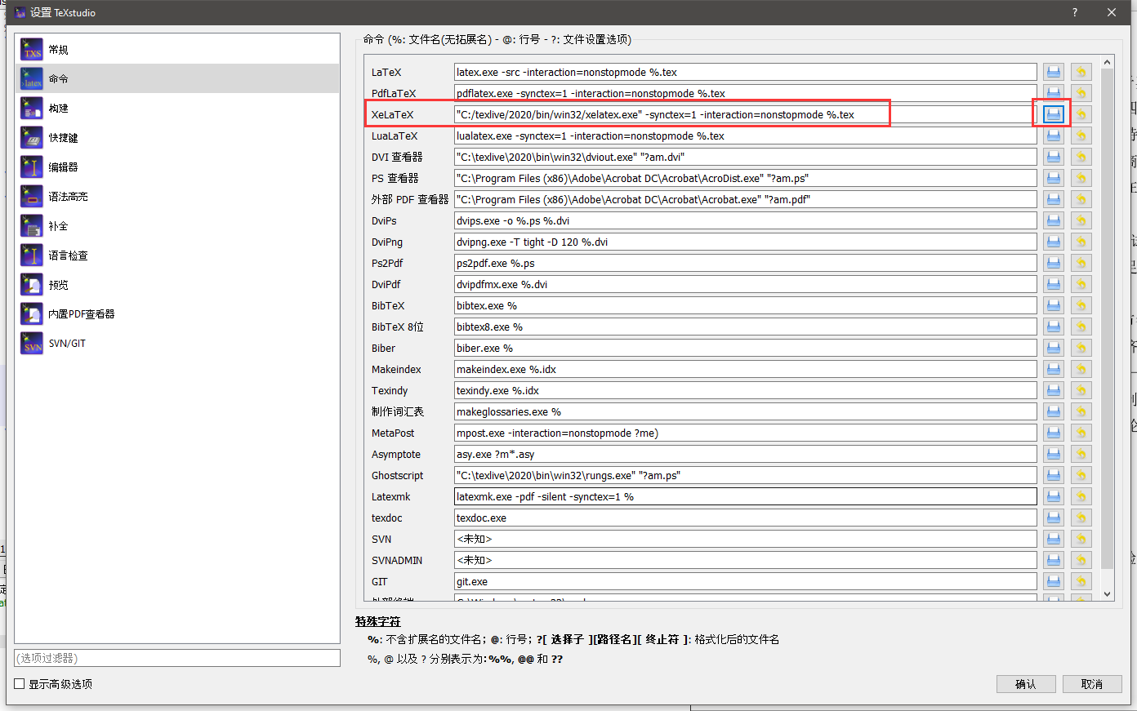Select the 命令 sidebar icon

(x=31, y=78)
